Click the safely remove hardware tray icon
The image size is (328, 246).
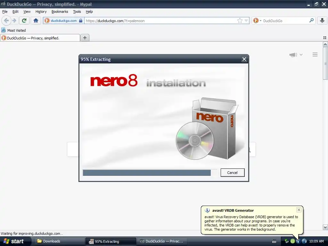point(287,242)
